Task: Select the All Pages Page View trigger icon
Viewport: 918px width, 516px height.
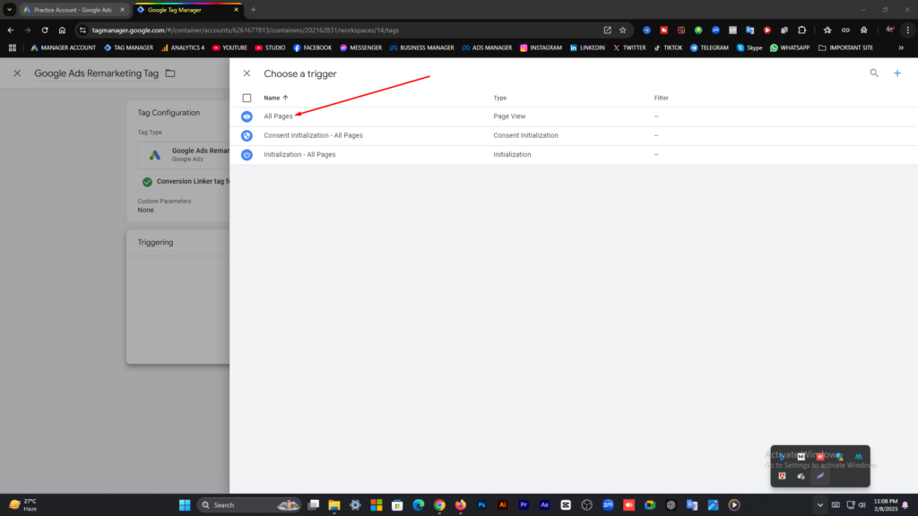Action: (x=247, y=116)
